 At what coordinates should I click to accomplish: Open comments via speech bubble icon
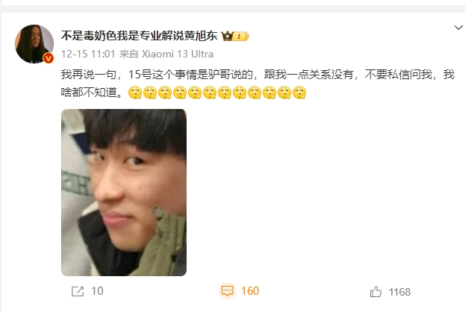point(228,290)
